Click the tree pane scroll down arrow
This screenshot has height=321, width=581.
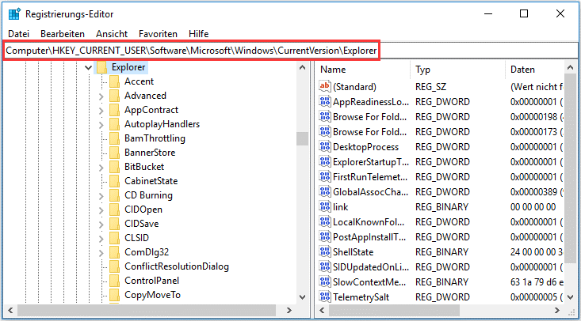[x=302, y=297]
